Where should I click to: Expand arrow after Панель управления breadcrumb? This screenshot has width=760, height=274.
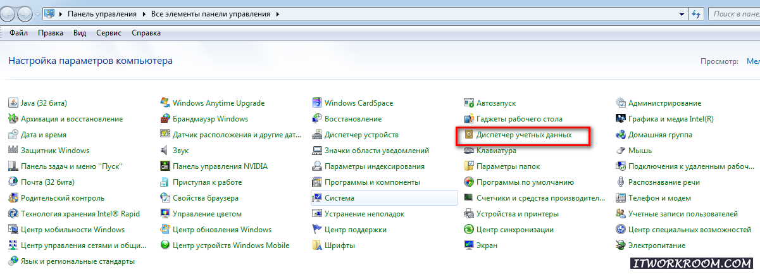143,13
